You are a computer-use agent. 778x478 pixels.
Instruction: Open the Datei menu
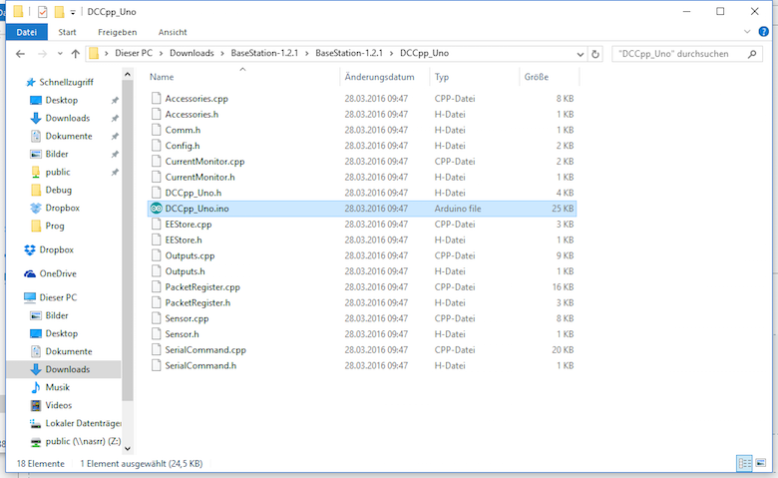pos(26,32)
